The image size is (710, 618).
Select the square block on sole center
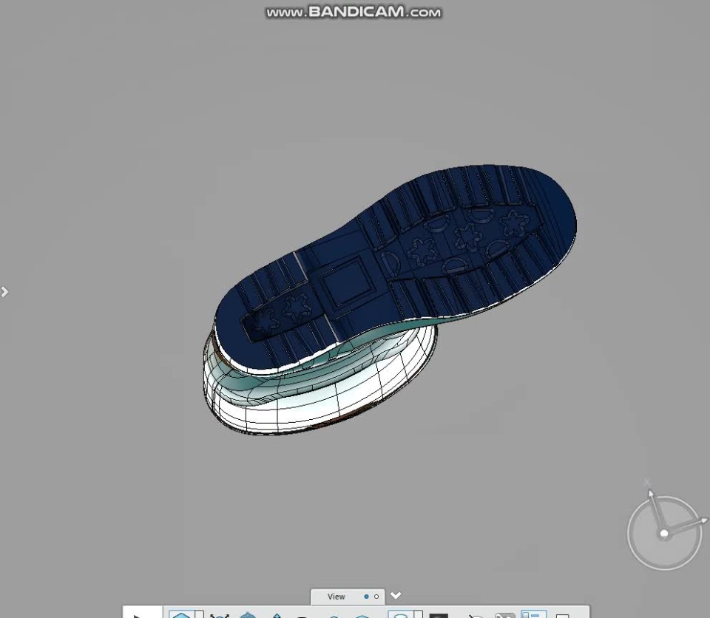pyautogui.click(x=346, y=283)
